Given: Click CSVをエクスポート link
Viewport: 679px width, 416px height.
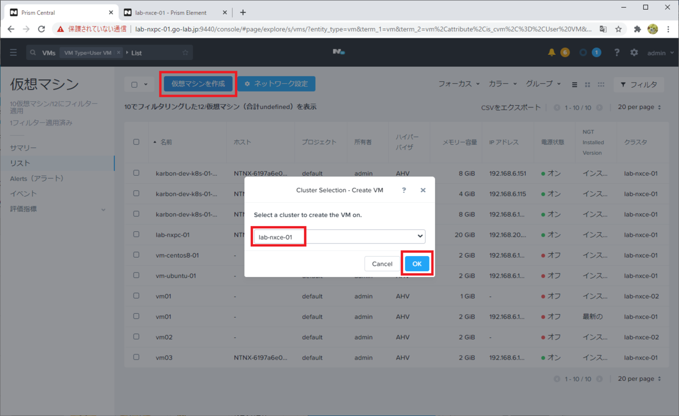Looking at the screenshot, I should [x=511, y=107].
